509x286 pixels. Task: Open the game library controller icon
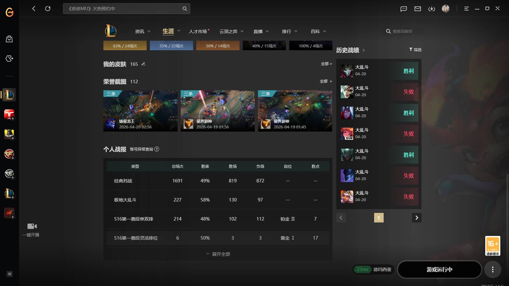(9, 58)
